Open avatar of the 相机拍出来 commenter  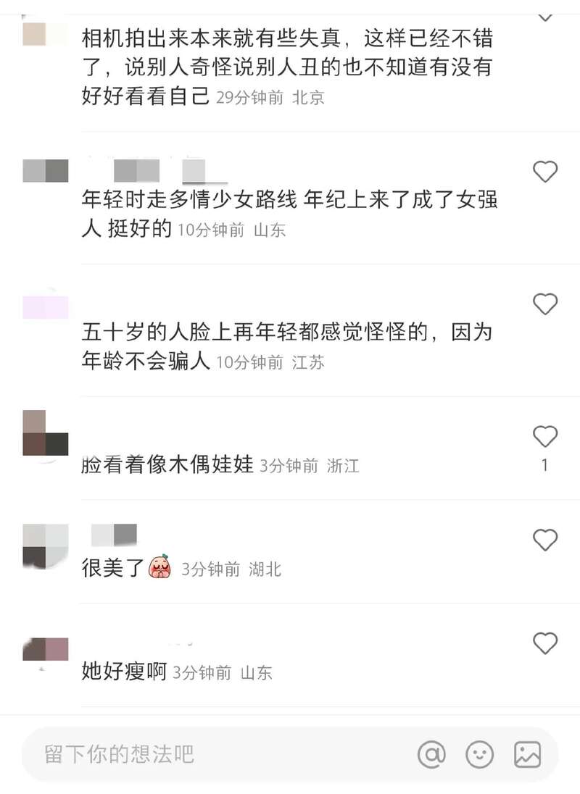46,33
